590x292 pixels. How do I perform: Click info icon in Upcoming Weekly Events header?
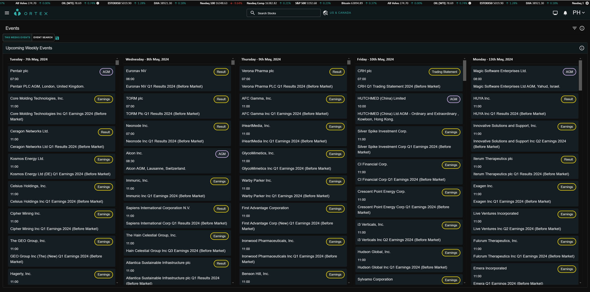coord(582,48)
